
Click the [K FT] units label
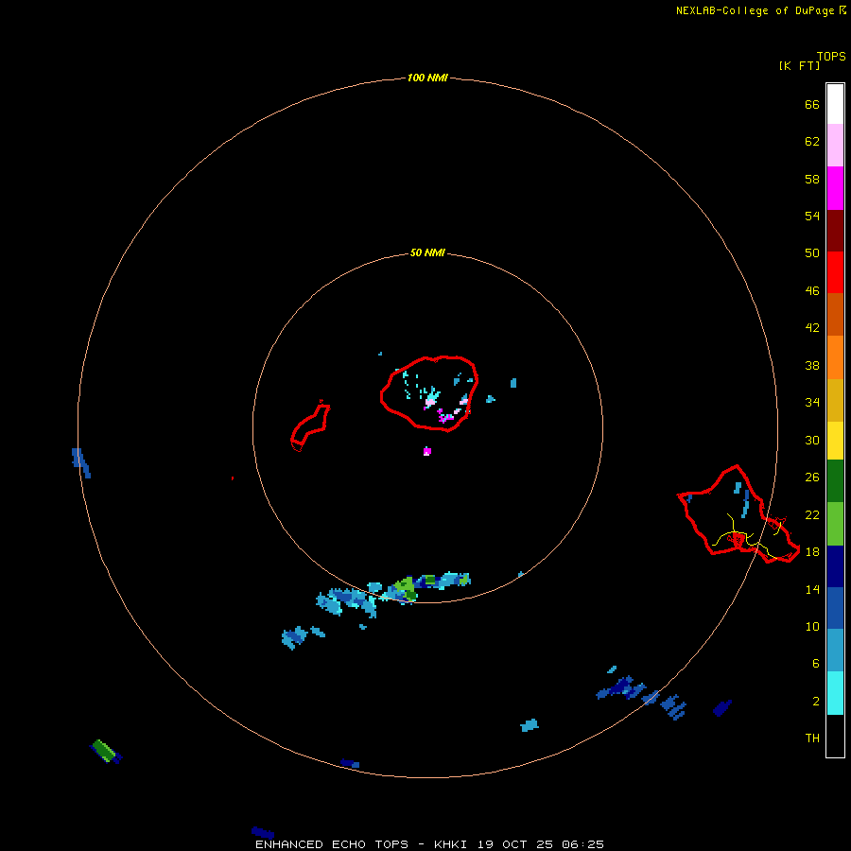[x=799, y=65]
